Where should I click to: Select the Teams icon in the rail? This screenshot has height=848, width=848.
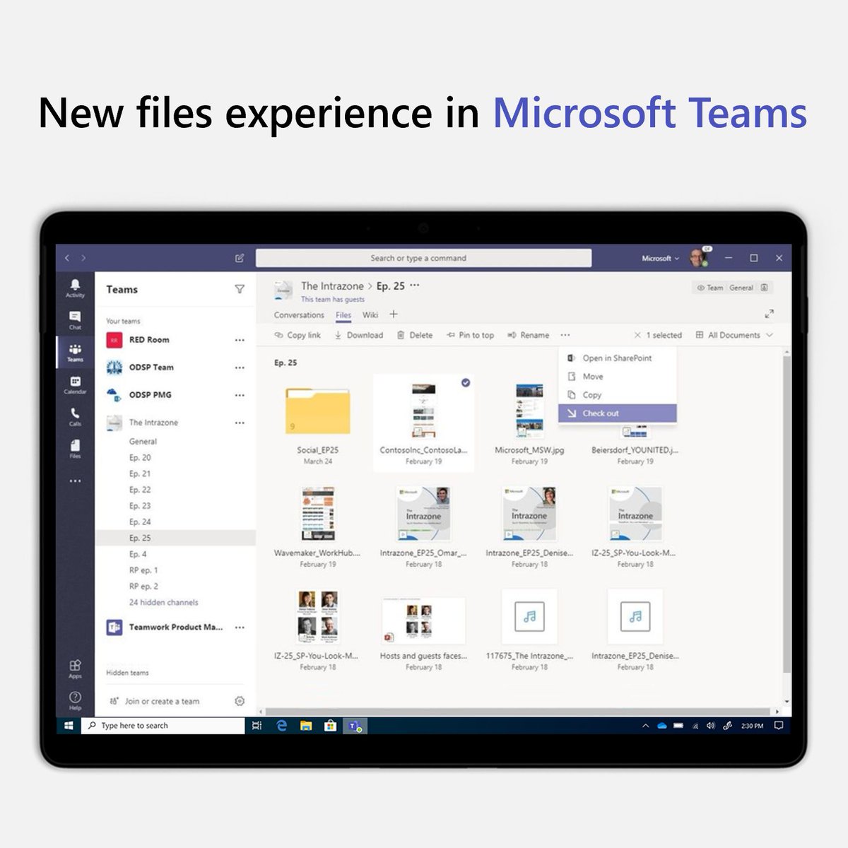(x=75, y=353)
